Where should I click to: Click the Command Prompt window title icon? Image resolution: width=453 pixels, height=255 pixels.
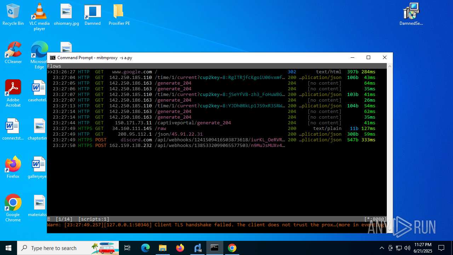[52, 57]
